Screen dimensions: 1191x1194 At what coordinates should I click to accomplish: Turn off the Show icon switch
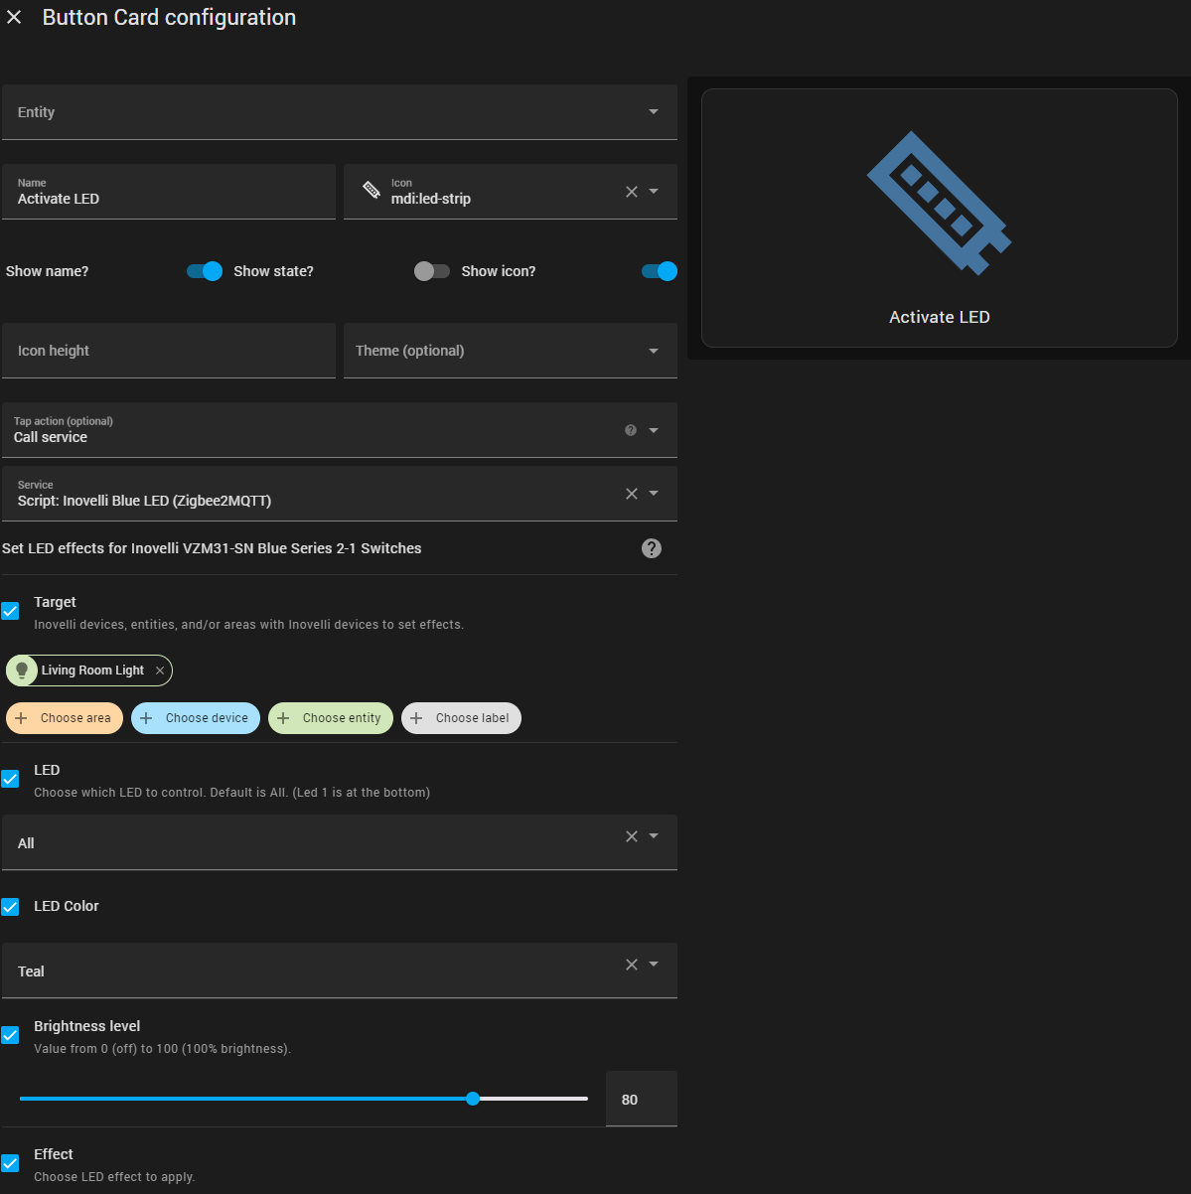[660, 271]
